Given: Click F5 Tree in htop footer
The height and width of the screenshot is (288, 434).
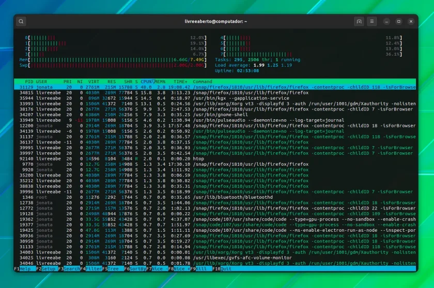Looking at the screenshot, I should (x=113, y=269).
